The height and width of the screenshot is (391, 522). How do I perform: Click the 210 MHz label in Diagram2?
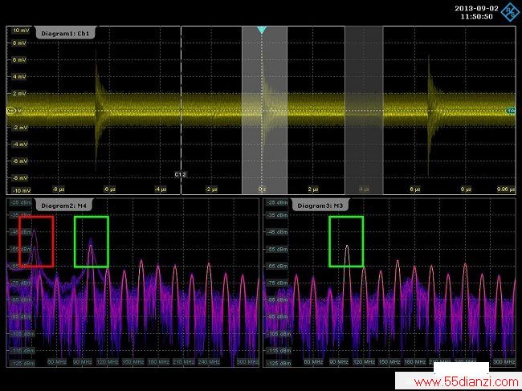coord(183,362)
